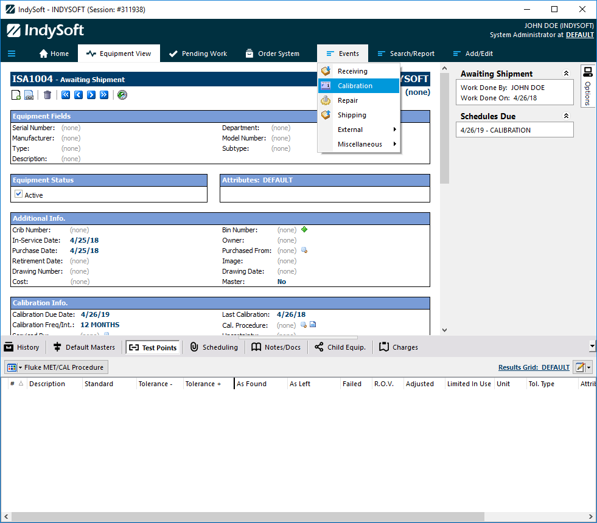Click the Results Grid: DEFAULT link
This screenshot has height=523, width=597.
coord(534,367)
